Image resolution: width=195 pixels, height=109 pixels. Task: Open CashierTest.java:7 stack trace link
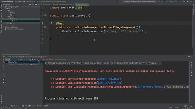coord(150,87)
